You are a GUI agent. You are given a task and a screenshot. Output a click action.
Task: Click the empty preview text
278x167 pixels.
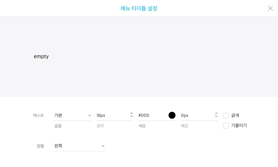click(x=41, y=57)
